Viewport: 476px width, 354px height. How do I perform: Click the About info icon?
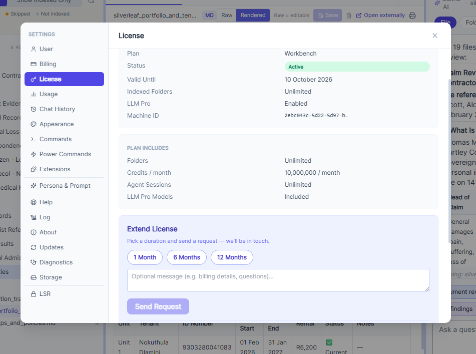tap(34, 232)
